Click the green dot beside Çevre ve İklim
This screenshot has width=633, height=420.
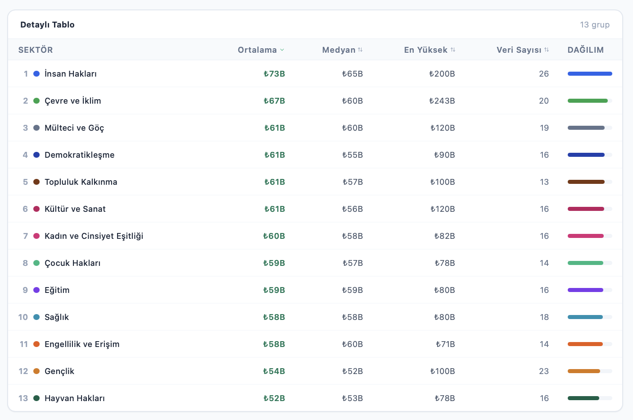click(36, 100)
